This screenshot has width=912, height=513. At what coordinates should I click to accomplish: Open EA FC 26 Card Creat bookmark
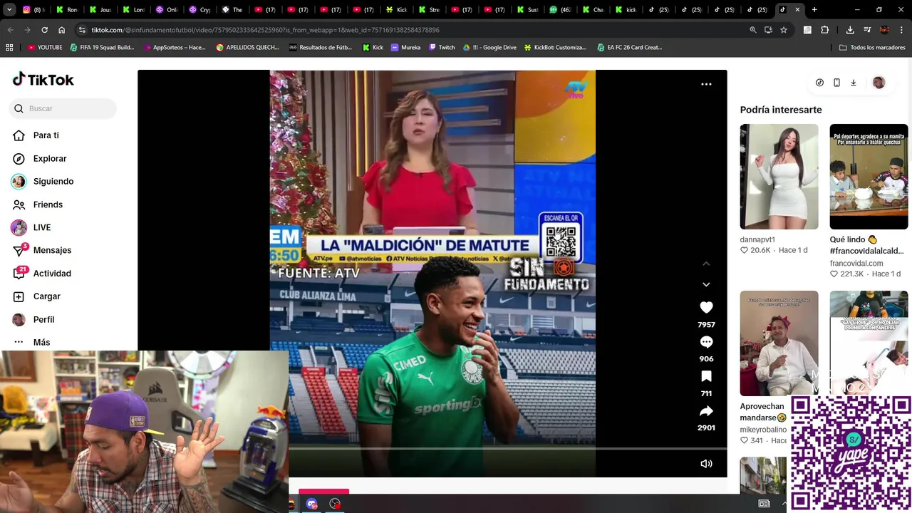point(630,48)
